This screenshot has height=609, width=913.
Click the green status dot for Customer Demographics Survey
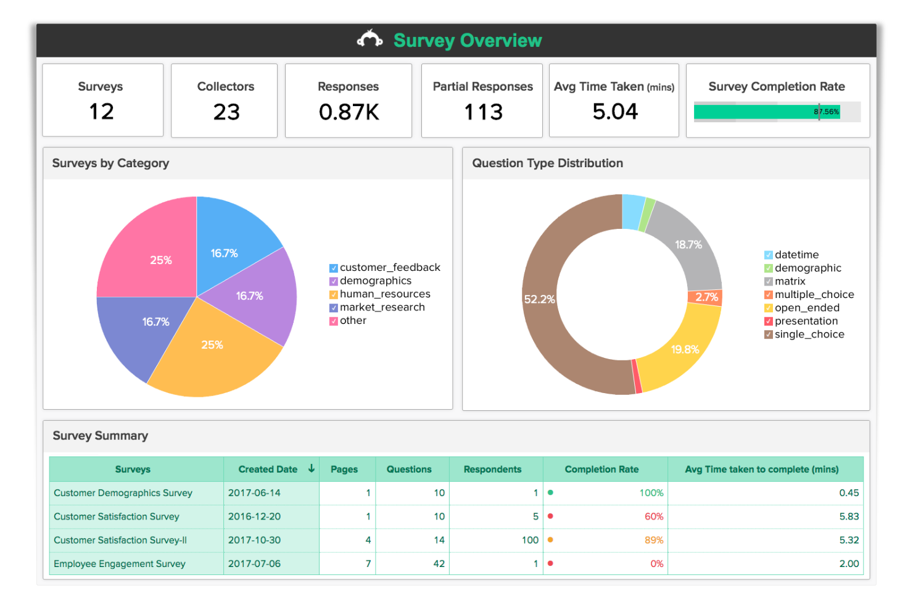[x=550, y=492]
